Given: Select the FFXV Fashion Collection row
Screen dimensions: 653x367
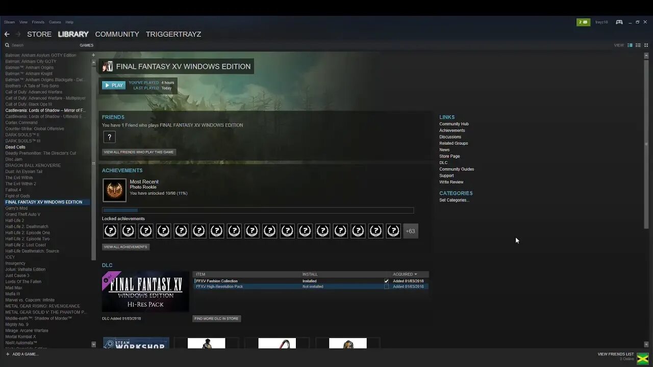Looking at the screenshot, I should pos(311,281).
